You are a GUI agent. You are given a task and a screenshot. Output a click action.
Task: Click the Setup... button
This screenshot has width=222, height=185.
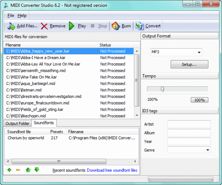click(189, 64)
